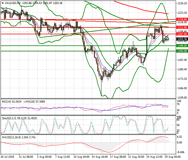Image resolution: width=188 pixels, height=160 pixels.
Task: Click the 1216.00 price axis value
Action: 182,22
